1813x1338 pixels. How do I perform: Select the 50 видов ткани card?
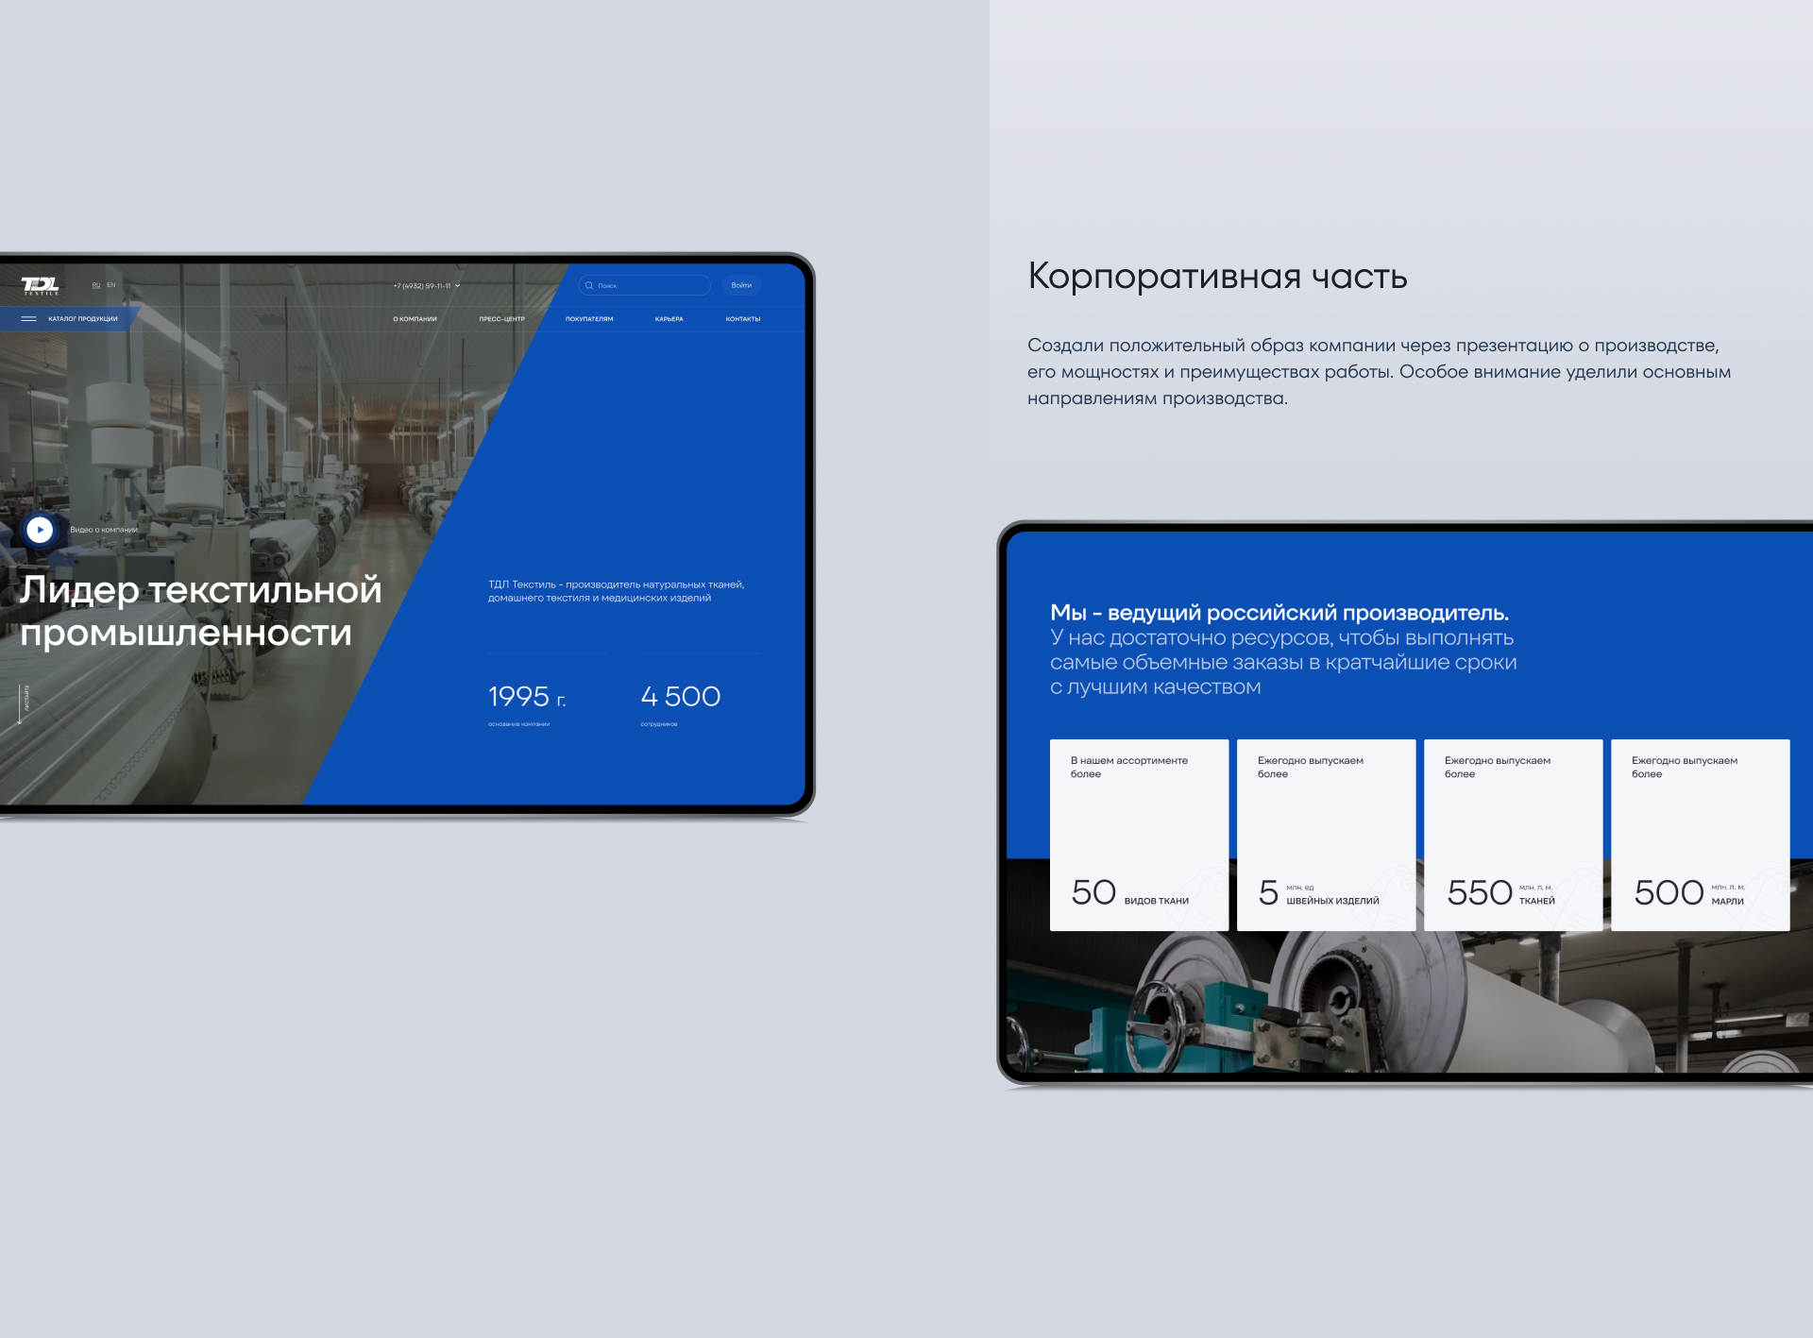tap(1139, 835)
